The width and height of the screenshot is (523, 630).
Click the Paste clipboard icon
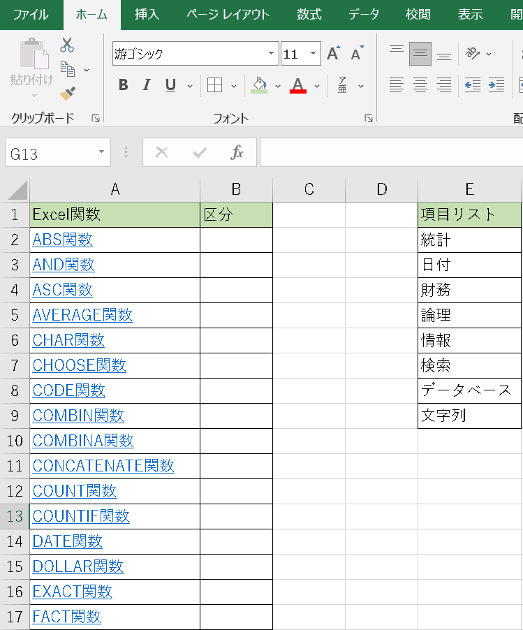[x=34, y=53]
